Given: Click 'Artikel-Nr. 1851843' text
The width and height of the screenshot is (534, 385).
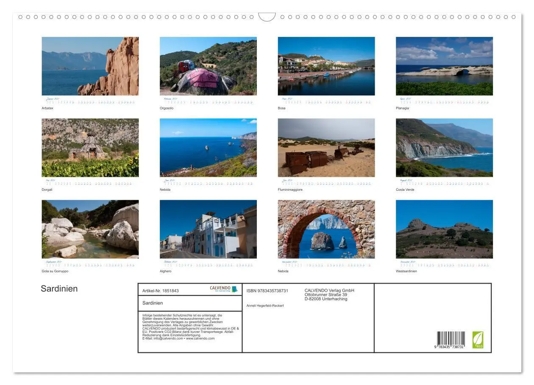Looking at the screenshot, I should (x=161, y=291).
